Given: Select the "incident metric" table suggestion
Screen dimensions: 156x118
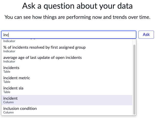Looking at the screenshot, I should (67, 80).
